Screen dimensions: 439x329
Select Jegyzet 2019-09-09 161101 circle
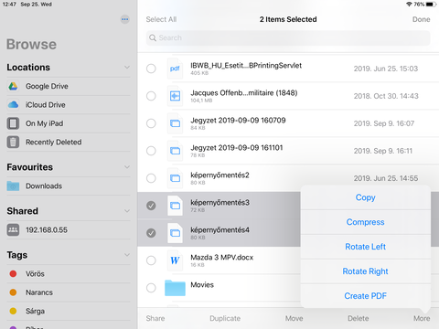(x=151, y=151)
